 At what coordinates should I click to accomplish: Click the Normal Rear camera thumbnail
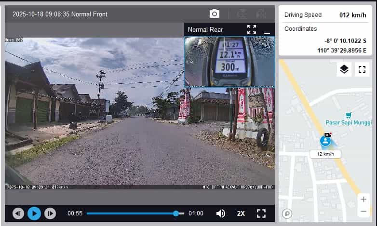pyautogui.click(x=229, y=61)
